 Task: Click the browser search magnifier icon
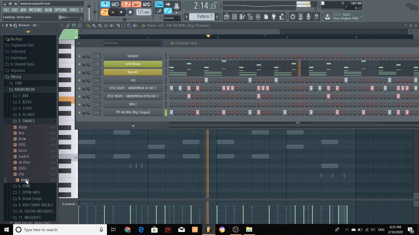[x=15, y=25]
